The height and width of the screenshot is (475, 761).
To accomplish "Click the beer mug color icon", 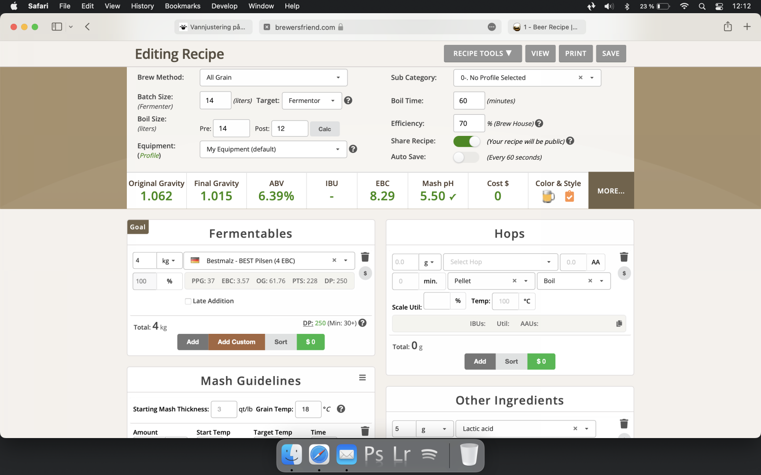I will pyautogui.click(x=548, y=197).
